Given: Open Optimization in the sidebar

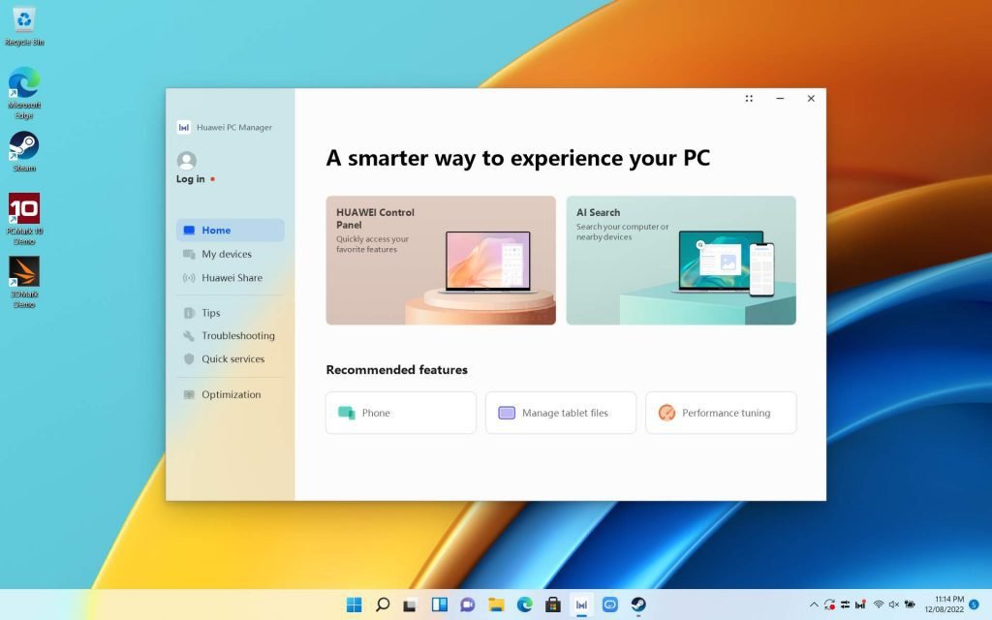Looking at the screenshot, I should [231, 394].
